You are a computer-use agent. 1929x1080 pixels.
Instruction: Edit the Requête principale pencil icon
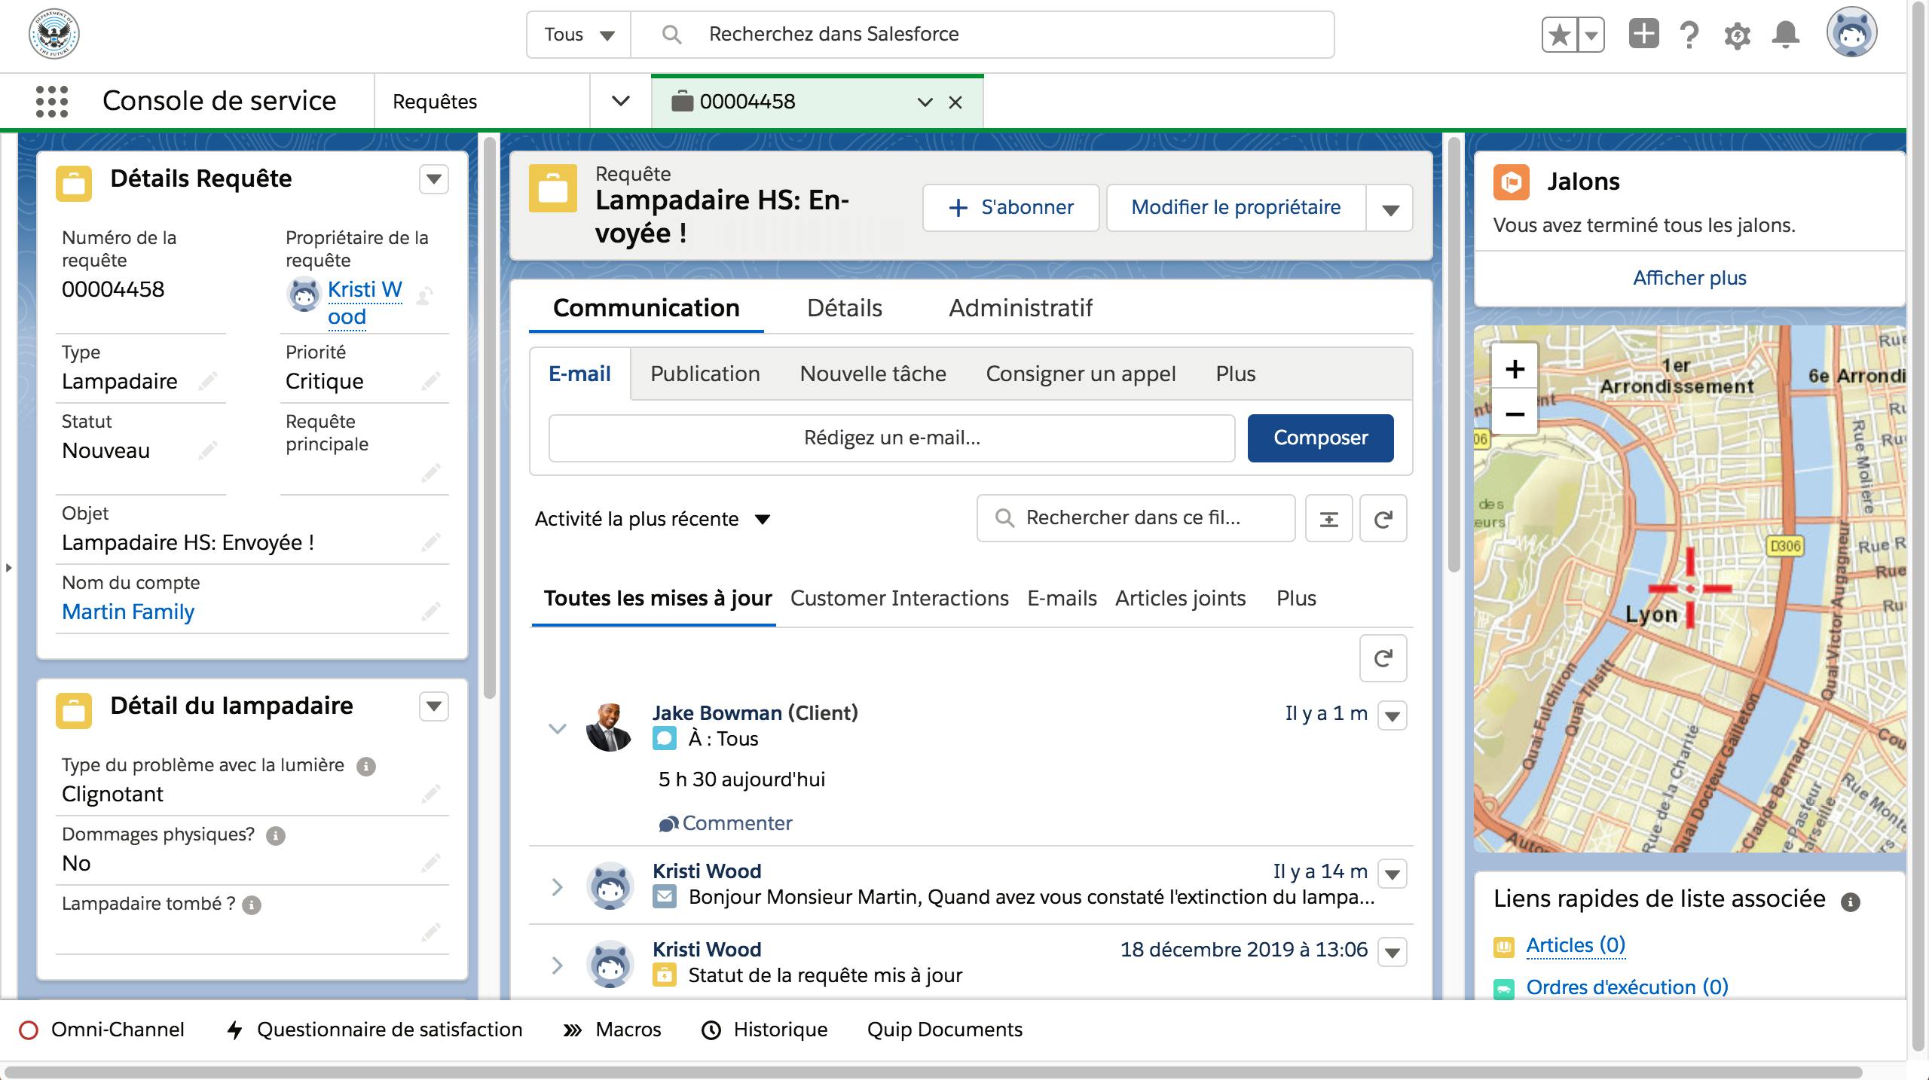point(430,473)
